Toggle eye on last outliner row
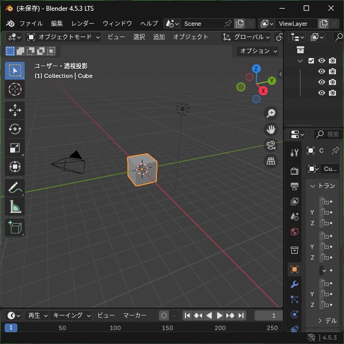The image size is (344, 344). [321, 93]
